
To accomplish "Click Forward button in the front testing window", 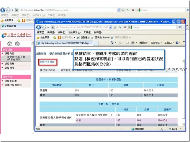I will click(44, 27).
